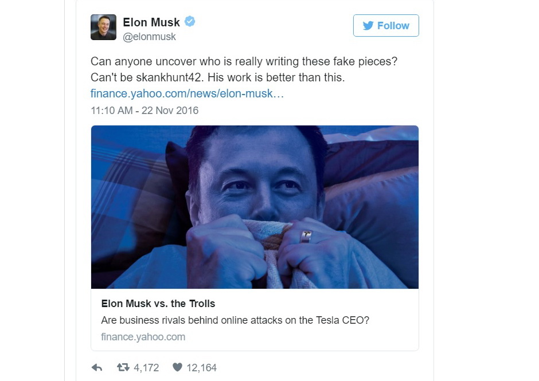Click the reply arrow icon
The image size is (539, 381).
[97, 368]
